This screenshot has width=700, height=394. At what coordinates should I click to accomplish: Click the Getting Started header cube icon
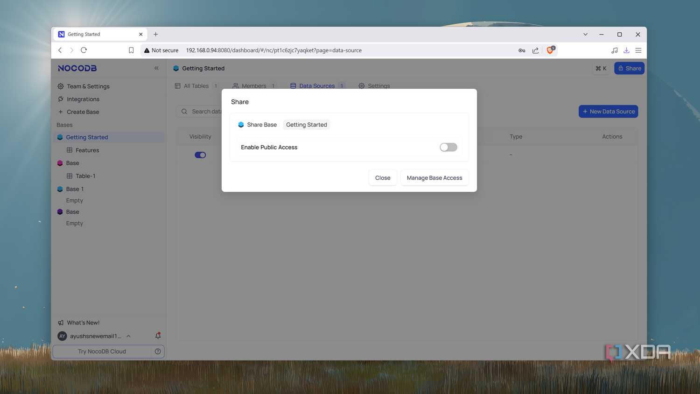tap(176, 68)
